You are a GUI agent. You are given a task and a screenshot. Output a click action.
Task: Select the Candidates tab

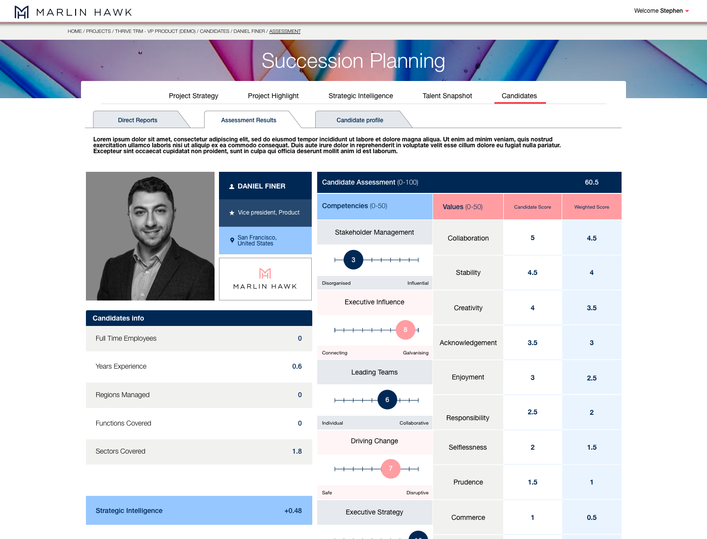click(x=519, y=96)
